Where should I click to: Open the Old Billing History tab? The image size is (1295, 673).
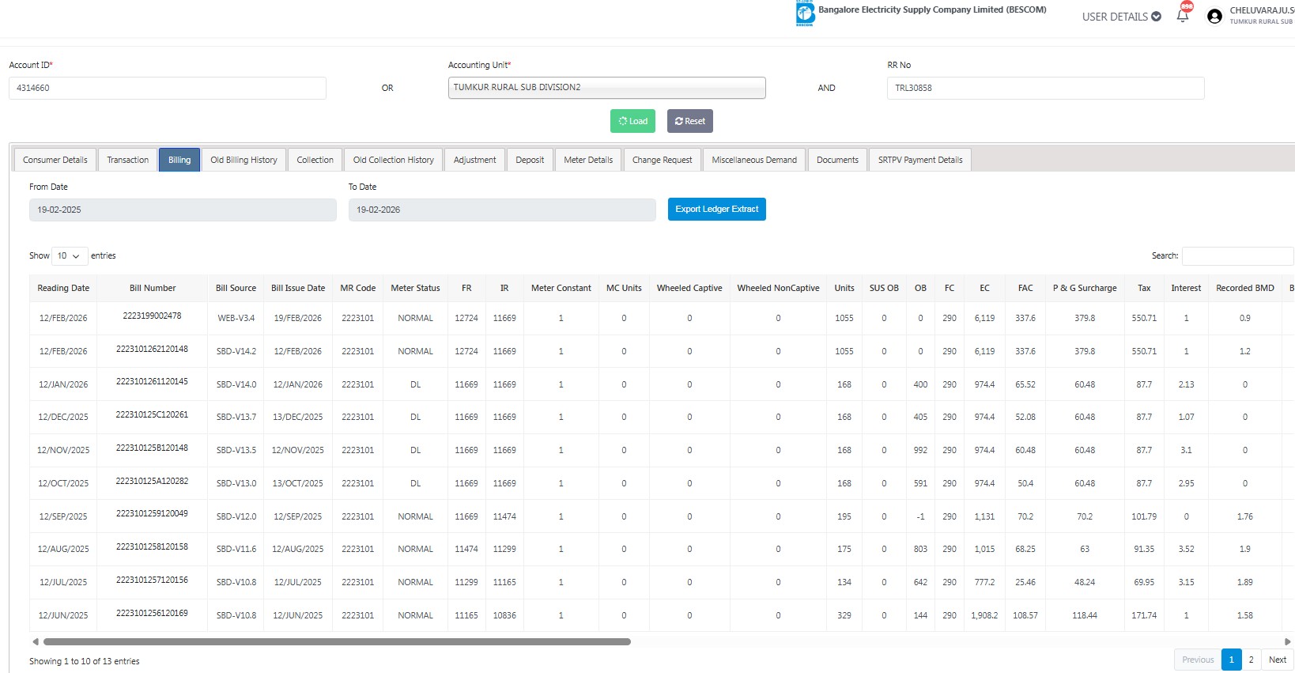tap(244, 160)
